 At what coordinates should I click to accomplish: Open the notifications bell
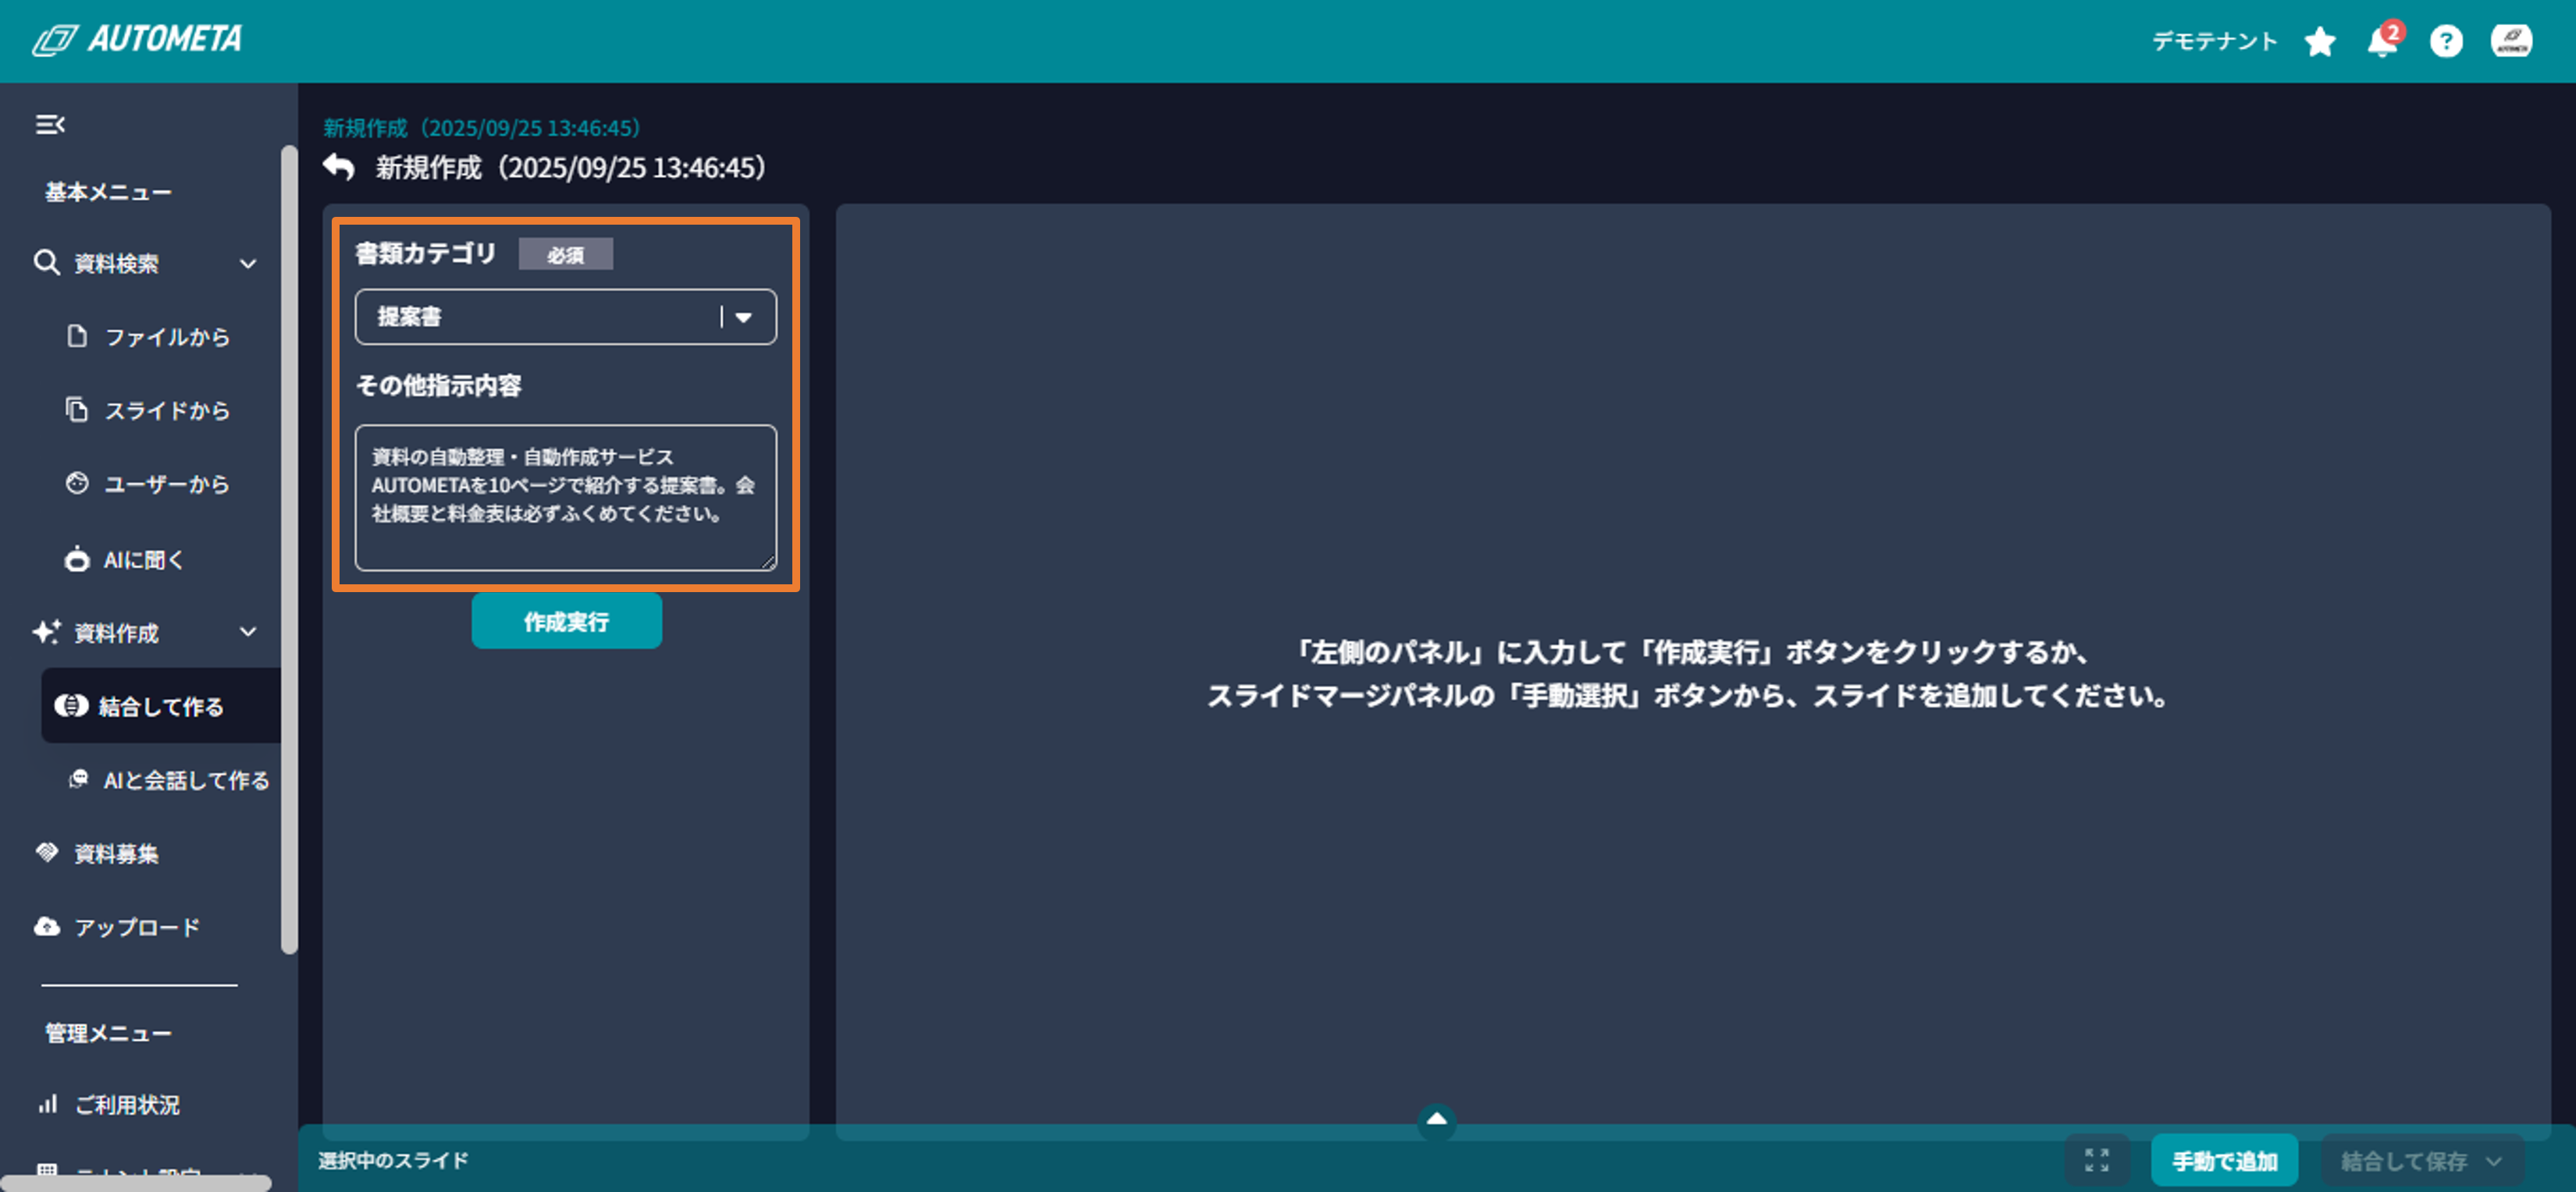pyautogui.click(x=2382, y=42)
